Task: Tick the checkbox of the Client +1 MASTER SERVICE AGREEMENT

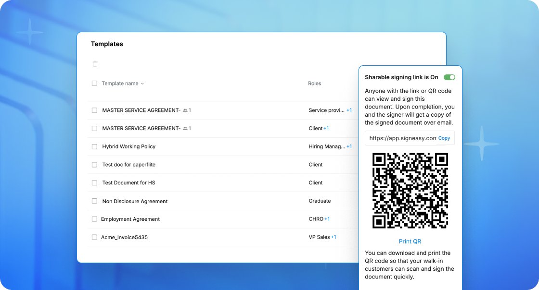Action: coord(94,129)
